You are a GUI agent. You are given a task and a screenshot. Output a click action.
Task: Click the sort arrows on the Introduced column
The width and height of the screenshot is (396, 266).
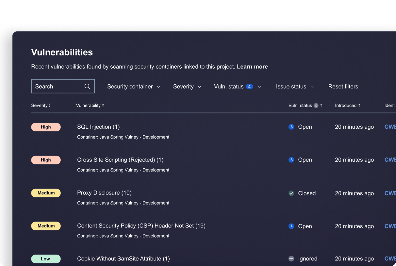[359, 105]
